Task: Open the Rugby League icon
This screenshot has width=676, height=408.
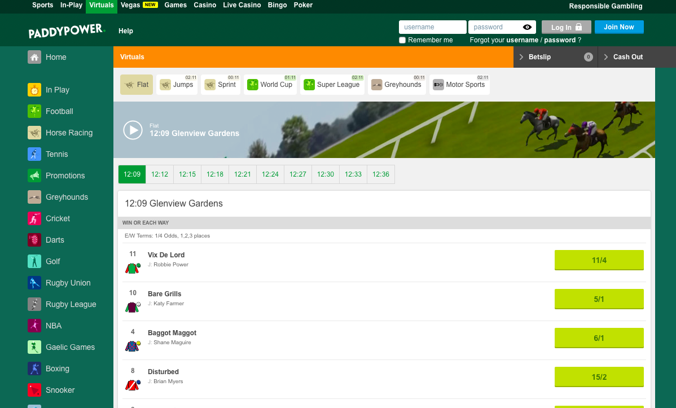Action: tap(34, 305)
